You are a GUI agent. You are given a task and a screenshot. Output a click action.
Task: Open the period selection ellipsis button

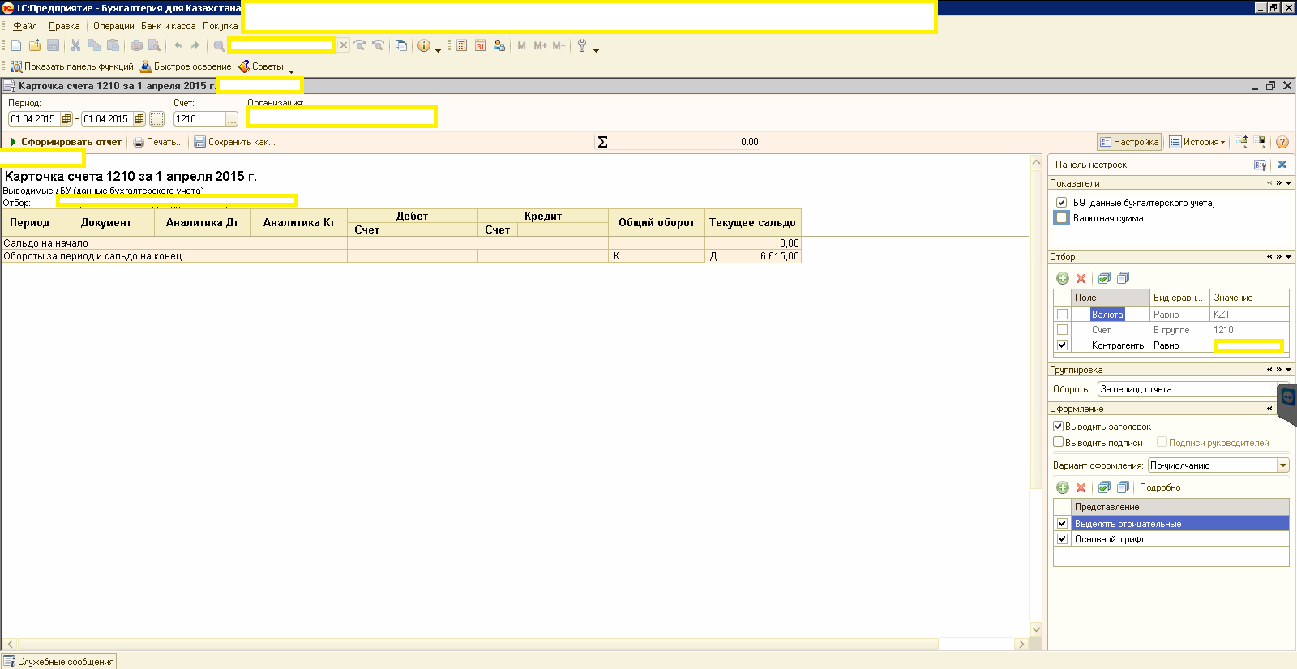(x=157, y=119)
